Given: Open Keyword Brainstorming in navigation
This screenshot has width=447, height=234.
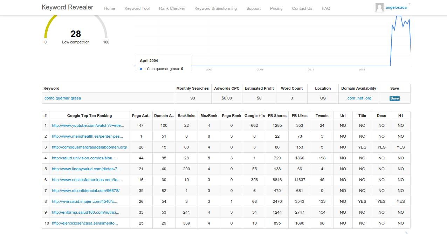Looking at the screenshot, I should pos(215,8).
